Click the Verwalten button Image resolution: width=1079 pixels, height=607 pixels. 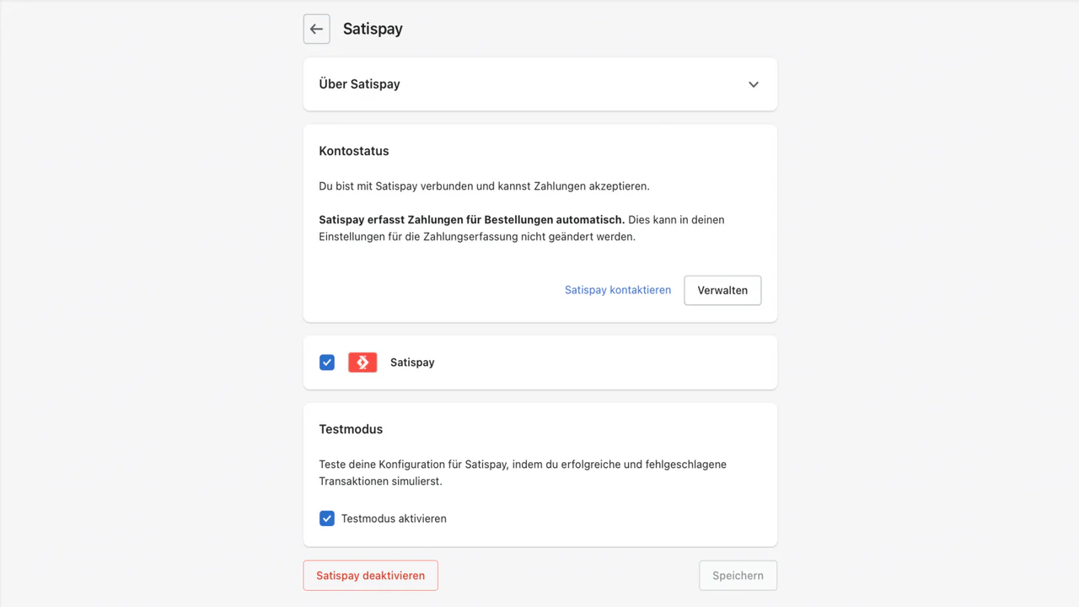coord(722,290)
